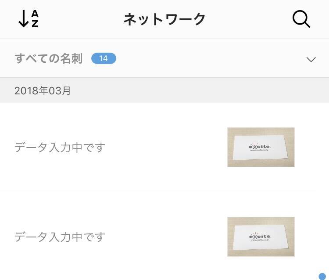Tap the excite logo on first card

(260, 145)
